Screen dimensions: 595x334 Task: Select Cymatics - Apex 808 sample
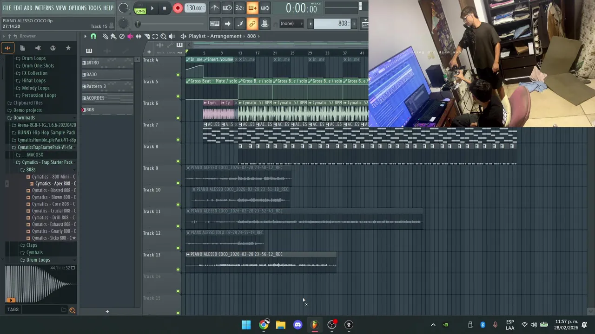tap(55, 184)
